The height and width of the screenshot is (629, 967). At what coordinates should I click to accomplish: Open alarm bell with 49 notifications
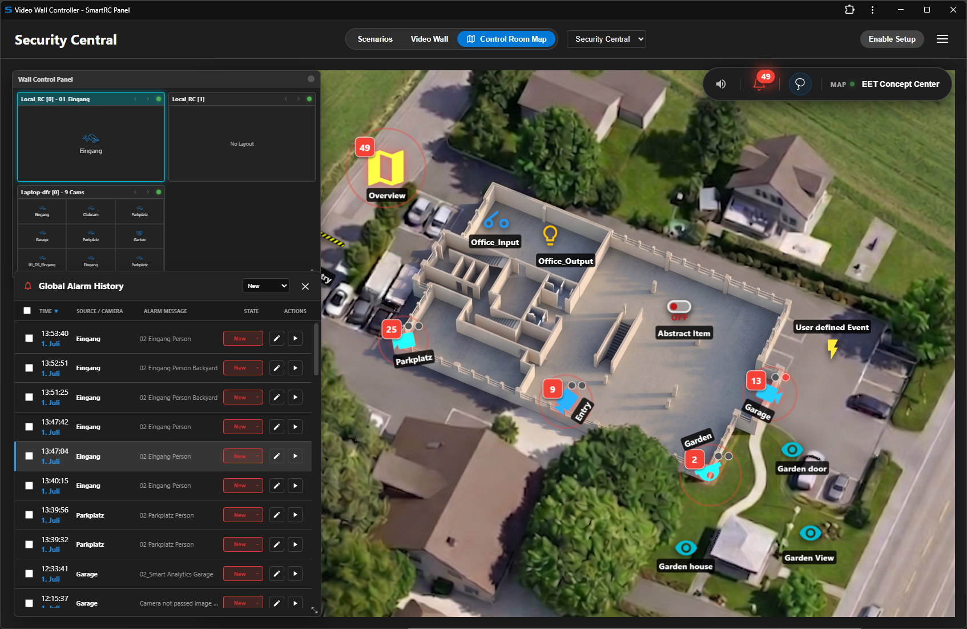tap(760, 83)
